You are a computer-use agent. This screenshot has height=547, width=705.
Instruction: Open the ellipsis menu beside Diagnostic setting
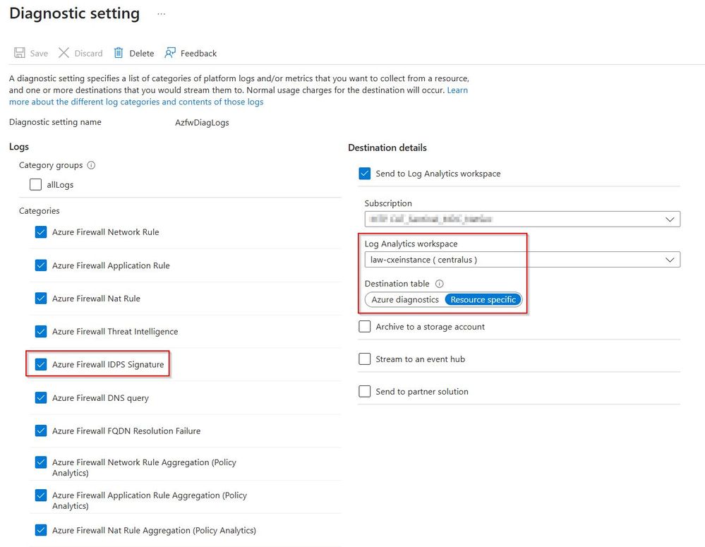coord(161,14)
